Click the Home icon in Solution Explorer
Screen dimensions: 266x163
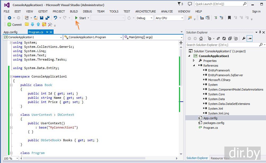(201, 38)
